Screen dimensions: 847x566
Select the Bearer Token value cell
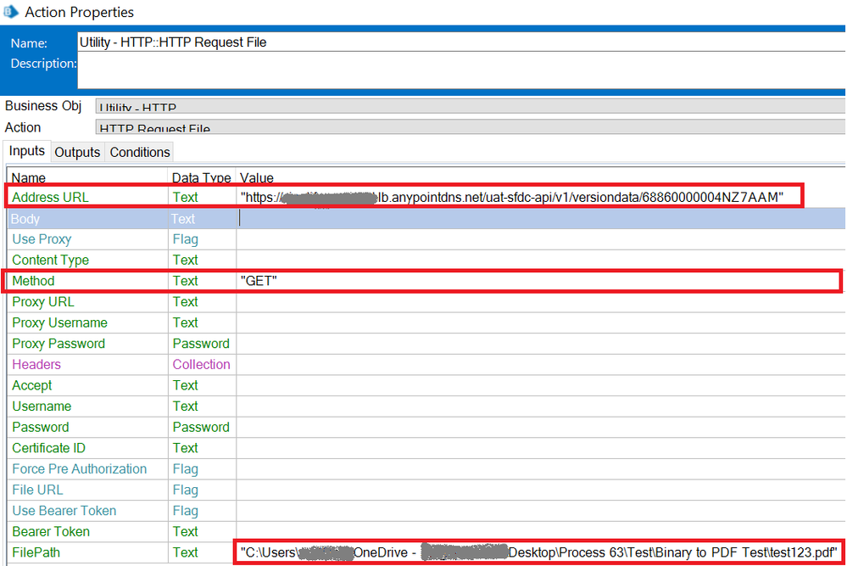coord(541,532)
